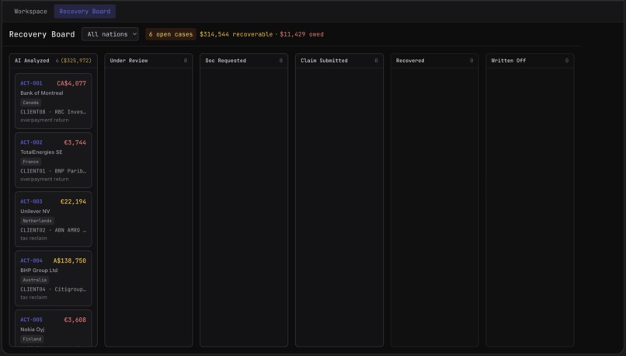Screen dimensions: 626x356
Task: Click the Doc Requested column header
Action: (x=225, y=61)
